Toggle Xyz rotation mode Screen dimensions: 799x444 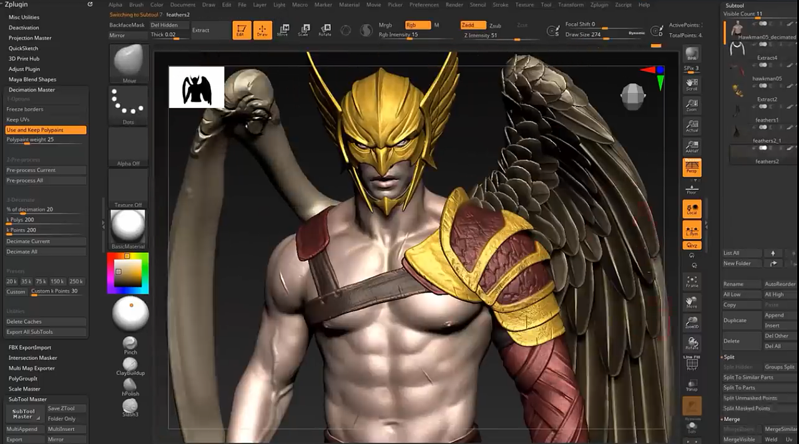692,246
